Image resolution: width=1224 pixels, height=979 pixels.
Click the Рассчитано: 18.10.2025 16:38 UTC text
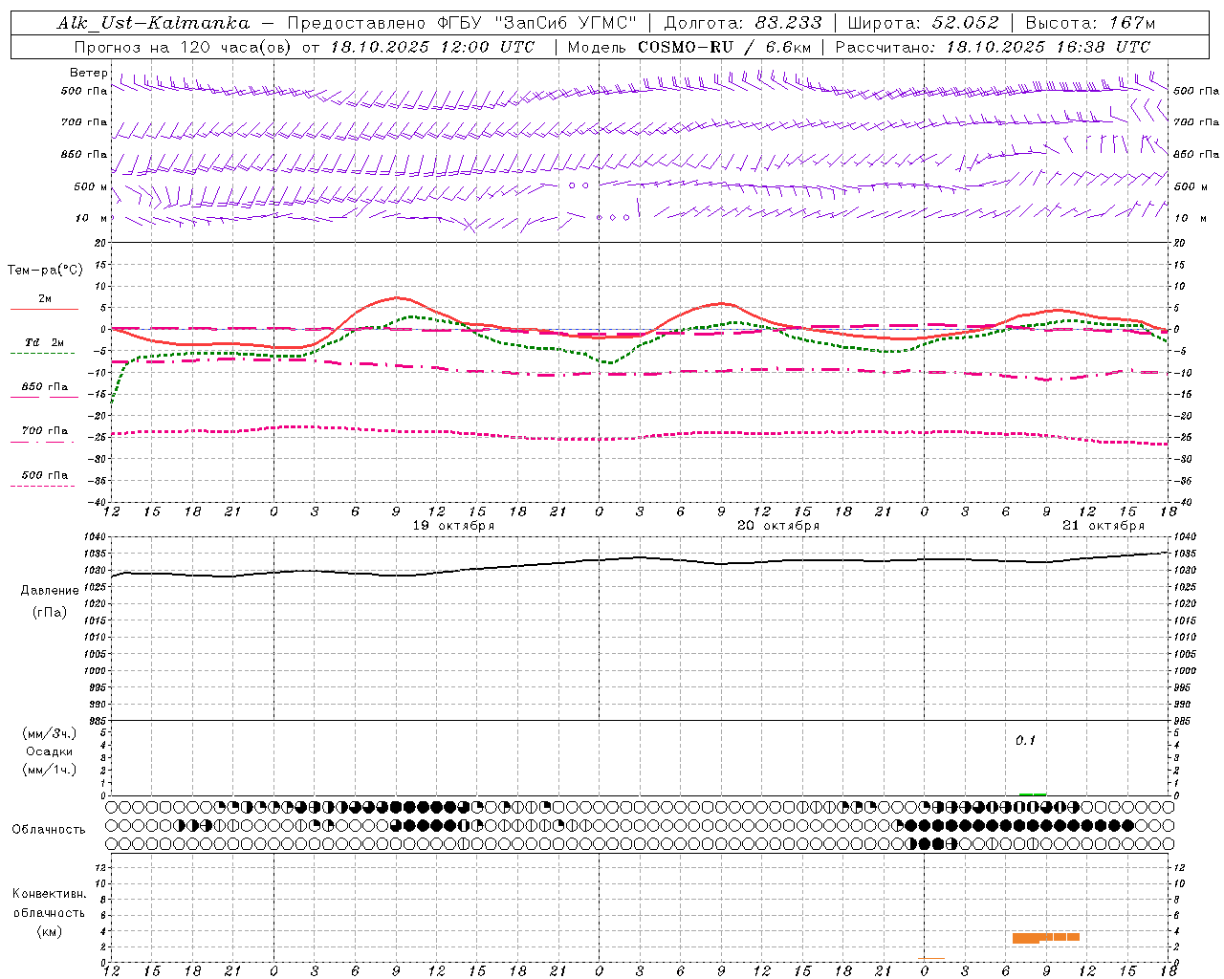(x=993, y=47)
